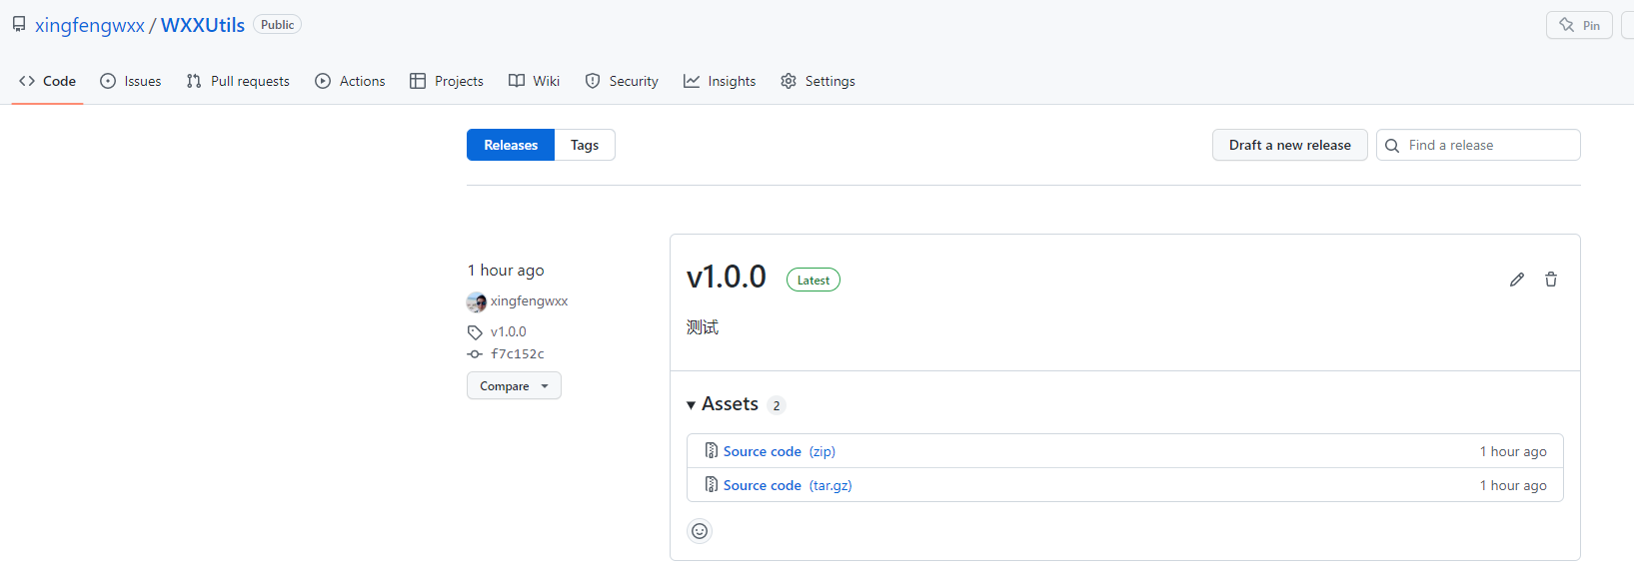
Task: Click the tag icon beside v1.0.0
Action: [x=475, y=332]
